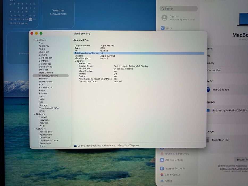Select the Total Number of Cores row

coord(139,53)
